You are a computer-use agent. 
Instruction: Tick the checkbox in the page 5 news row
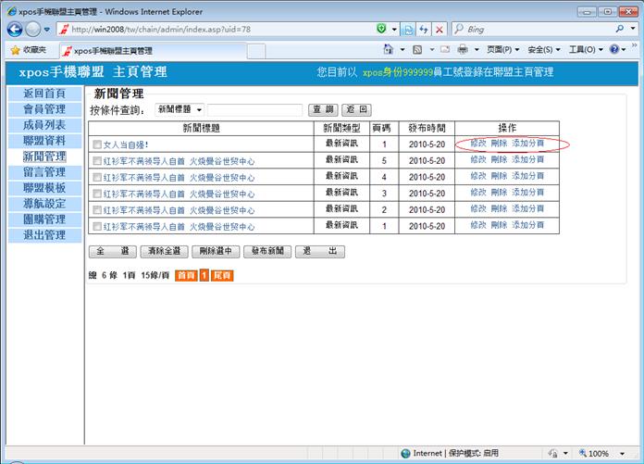click(x=97, y=161)
